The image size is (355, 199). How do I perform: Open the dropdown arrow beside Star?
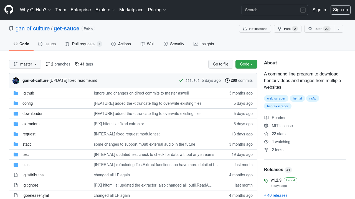pos(339,29)
